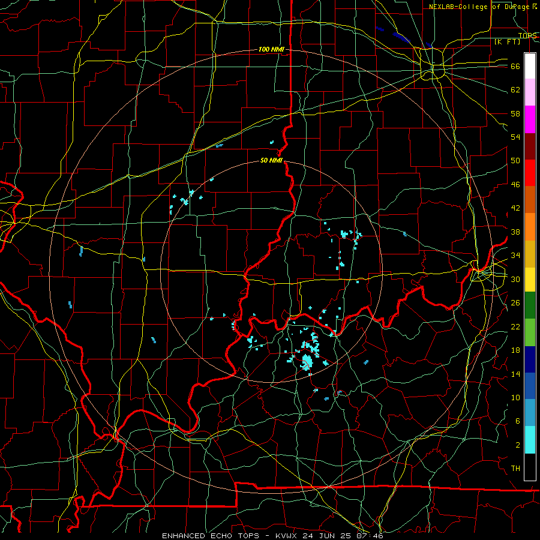Select the sky blue legend swatch

click(x=530, y=413)
